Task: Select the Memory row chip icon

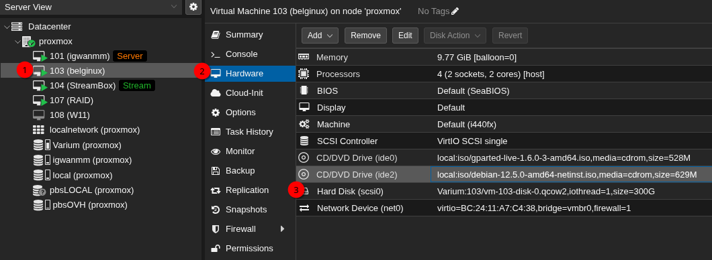Action: click(304, 57)
